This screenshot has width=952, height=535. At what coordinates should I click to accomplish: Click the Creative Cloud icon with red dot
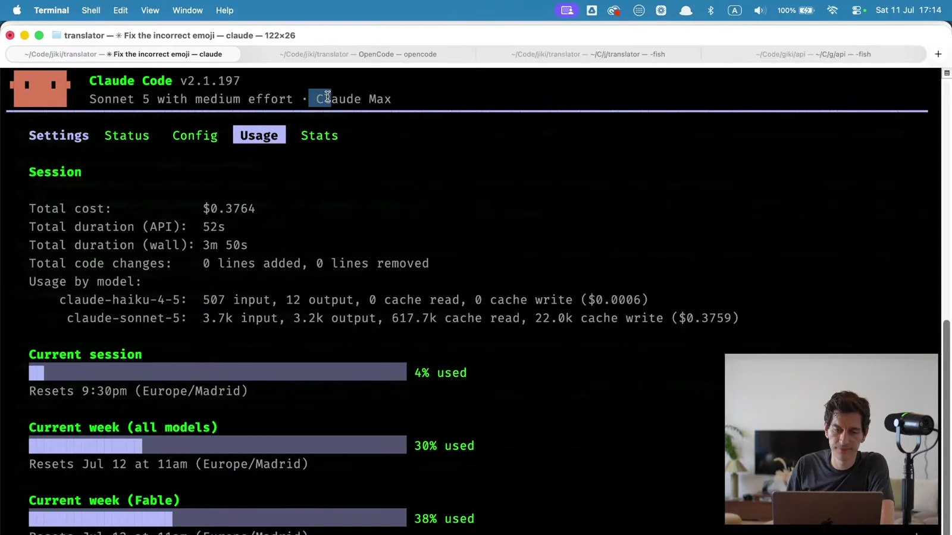(x=614, y=10)
